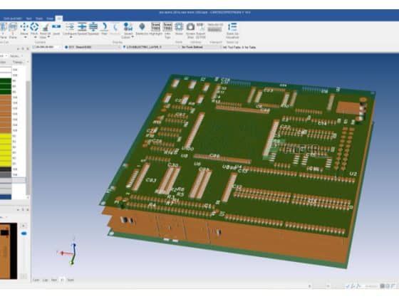Click the board preview thumbnail
This screenshot has height=299, width=399.
click(9, 251)
